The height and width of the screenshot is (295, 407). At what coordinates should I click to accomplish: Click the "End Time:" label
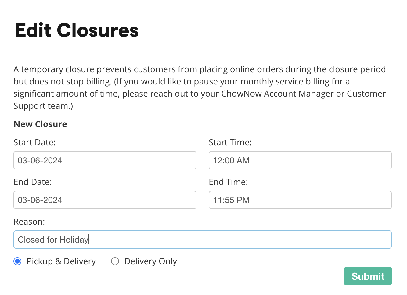228,182
